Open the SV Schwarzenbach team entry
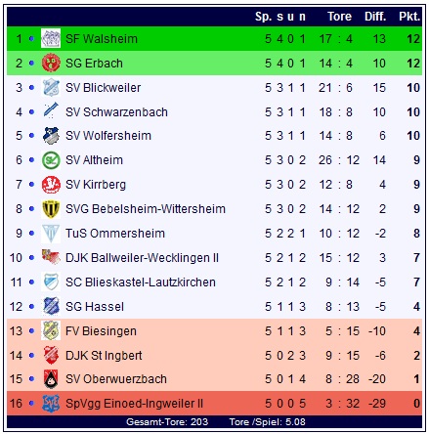 pyautogui.click(x=116, y=112)
